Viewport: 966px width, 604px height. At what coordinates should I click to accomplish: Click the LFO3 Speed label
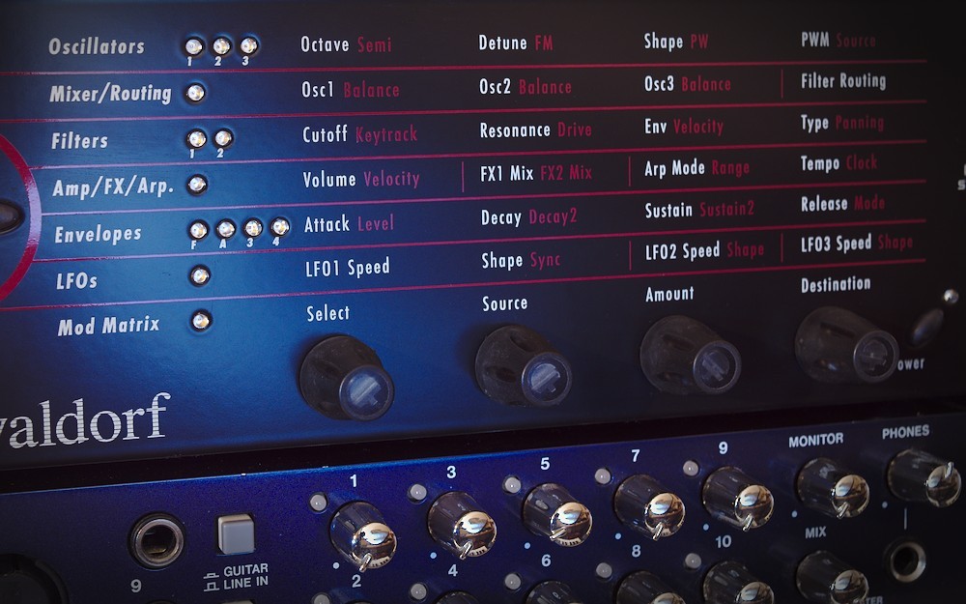(836, 244)
